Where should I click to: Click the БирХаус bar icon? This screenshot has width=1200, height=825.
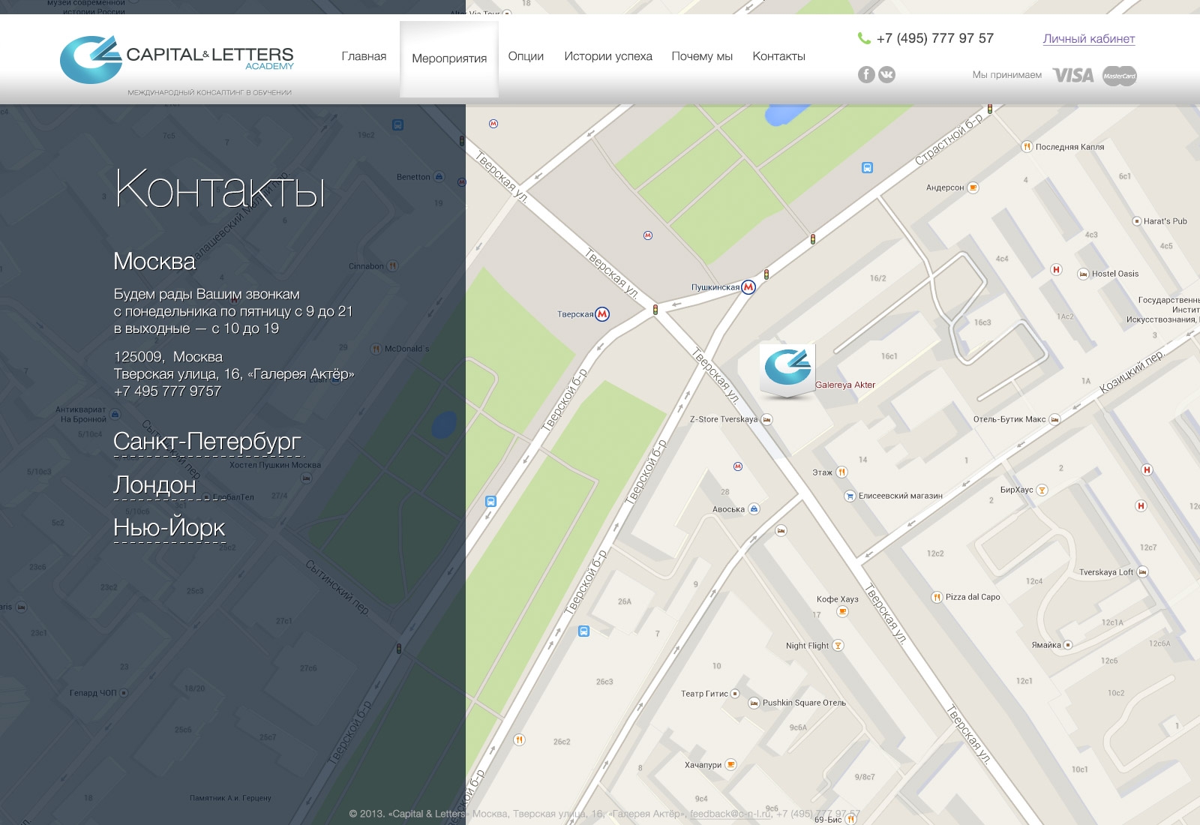pos(1042,490)
